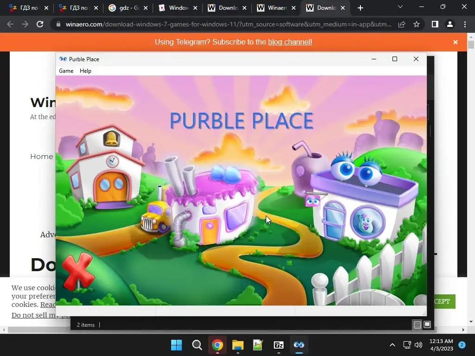Show hidden system tray icons
The width and height of the screenshot is (475, 356).
[392, 345]
